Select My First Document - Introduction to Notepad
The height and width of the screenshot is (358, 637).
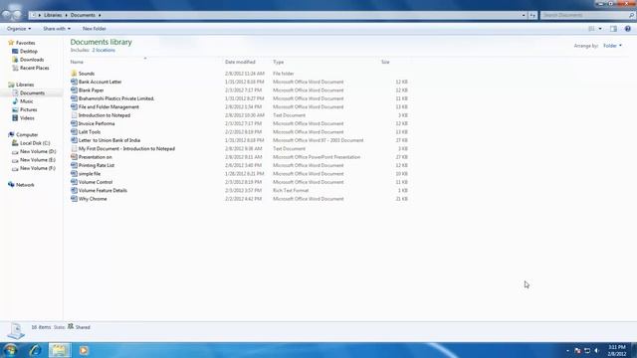coord(126,148)
